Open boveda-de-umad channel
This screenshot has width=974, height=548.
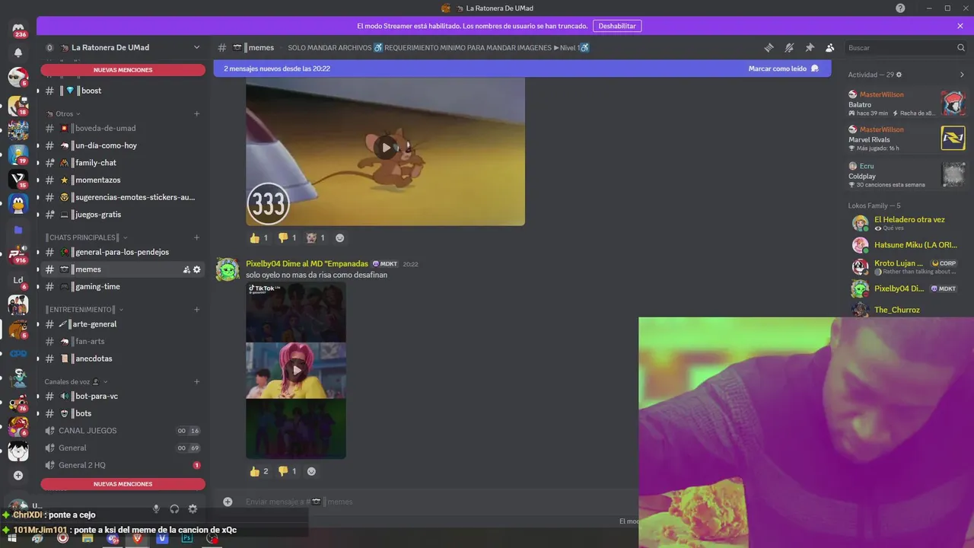123,128
